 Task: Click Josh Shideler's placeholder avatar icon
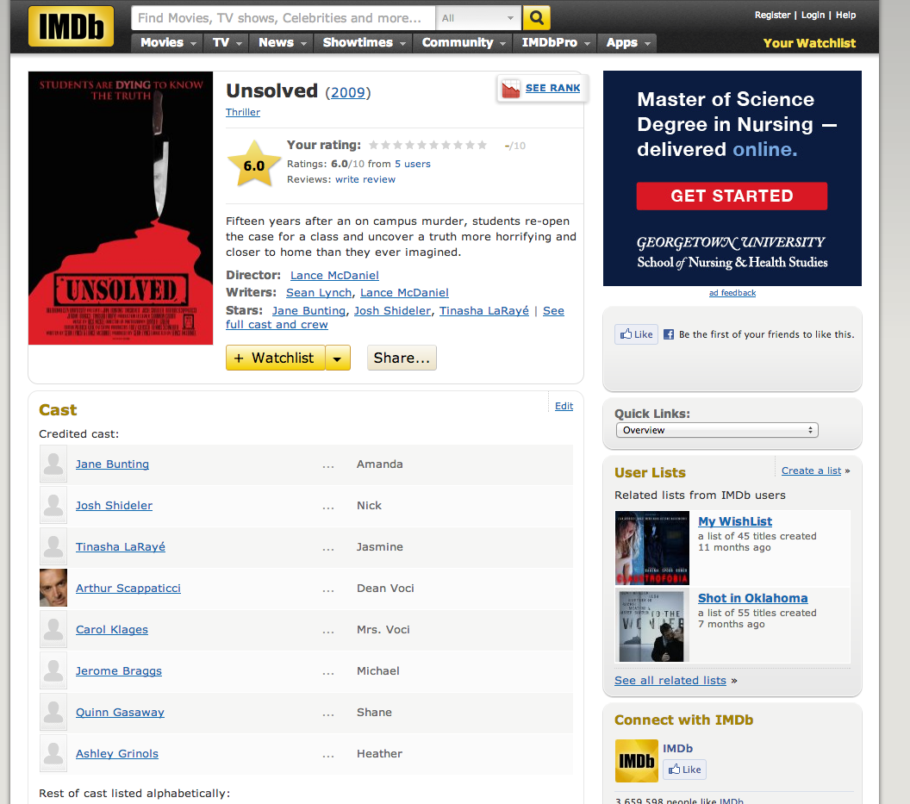tap(53, 505)
